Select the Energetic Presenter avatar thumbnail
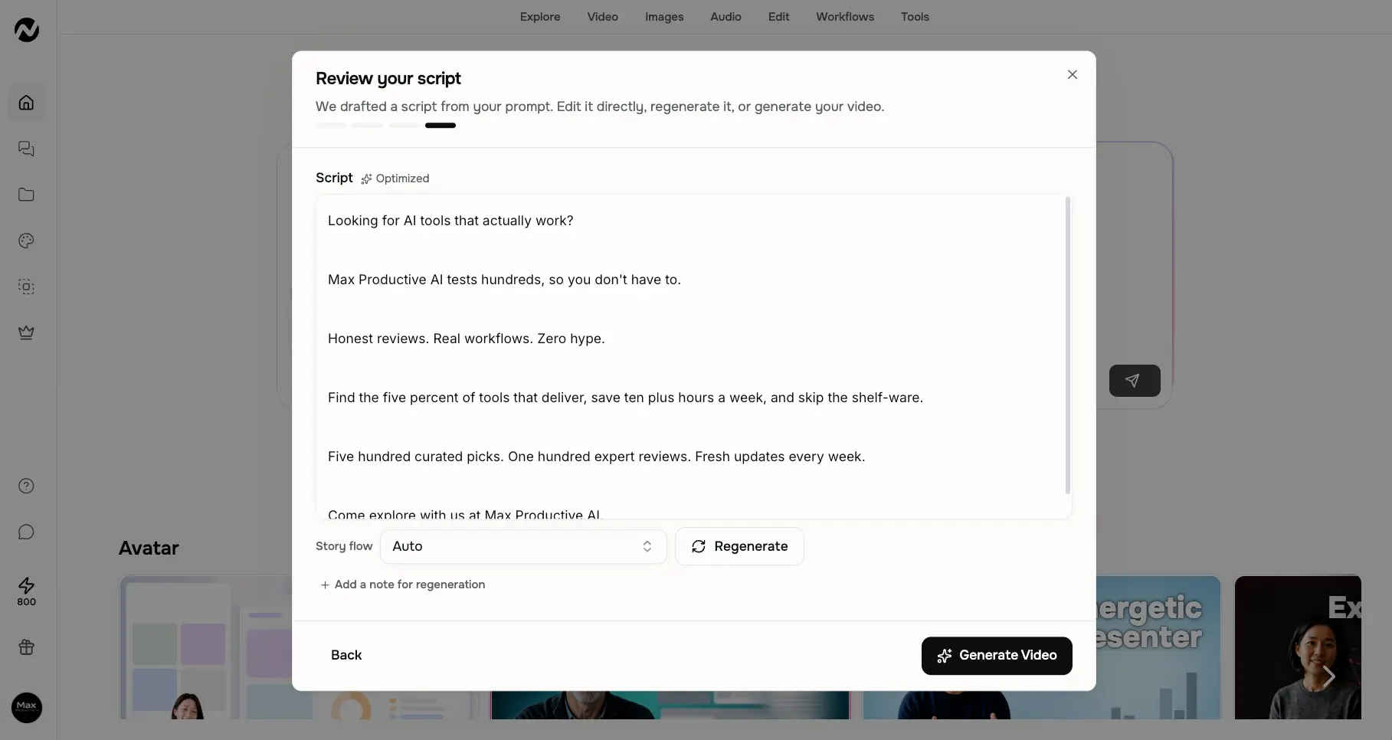The height and width of the screenshot is (740, 1392). pos(1158,647)
